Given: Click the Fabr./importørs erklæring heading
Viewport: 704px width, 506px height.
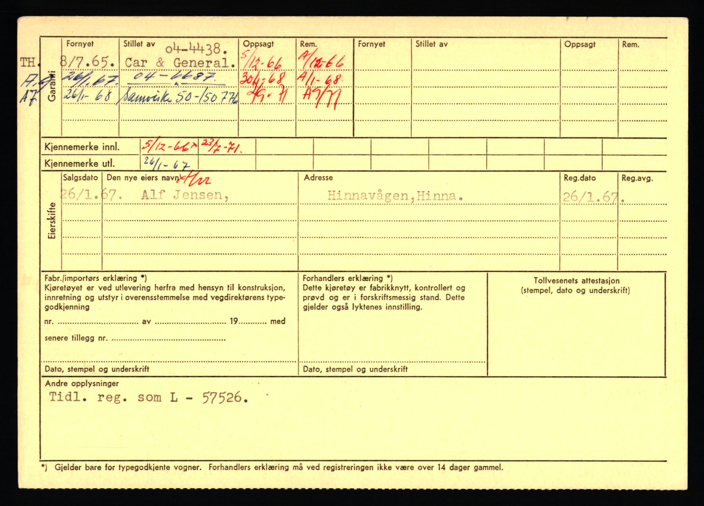Looking at the screenshot, I should click(96, 278).
